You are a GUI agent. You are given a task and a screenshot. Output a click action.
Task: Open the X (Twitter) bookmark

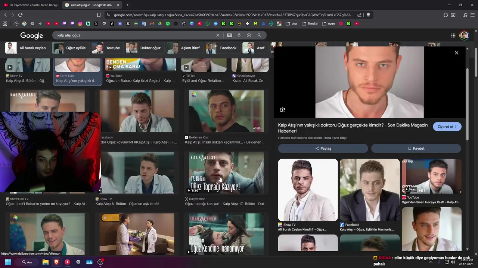96,23
